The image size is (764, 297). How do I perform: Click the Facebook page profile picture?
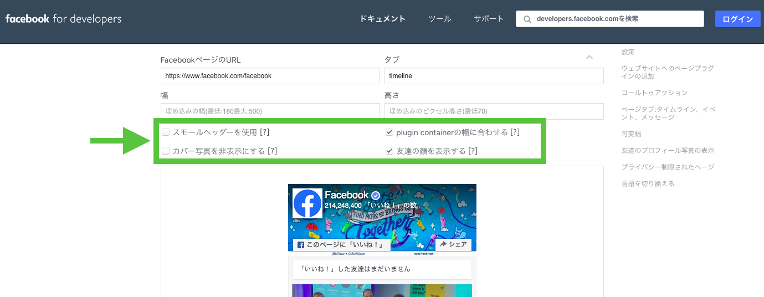click(x=307, y=203)
